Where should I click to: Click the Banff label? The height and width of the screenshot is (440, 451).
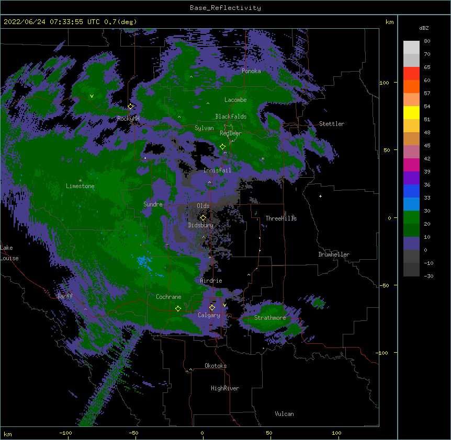click(65, 296)
